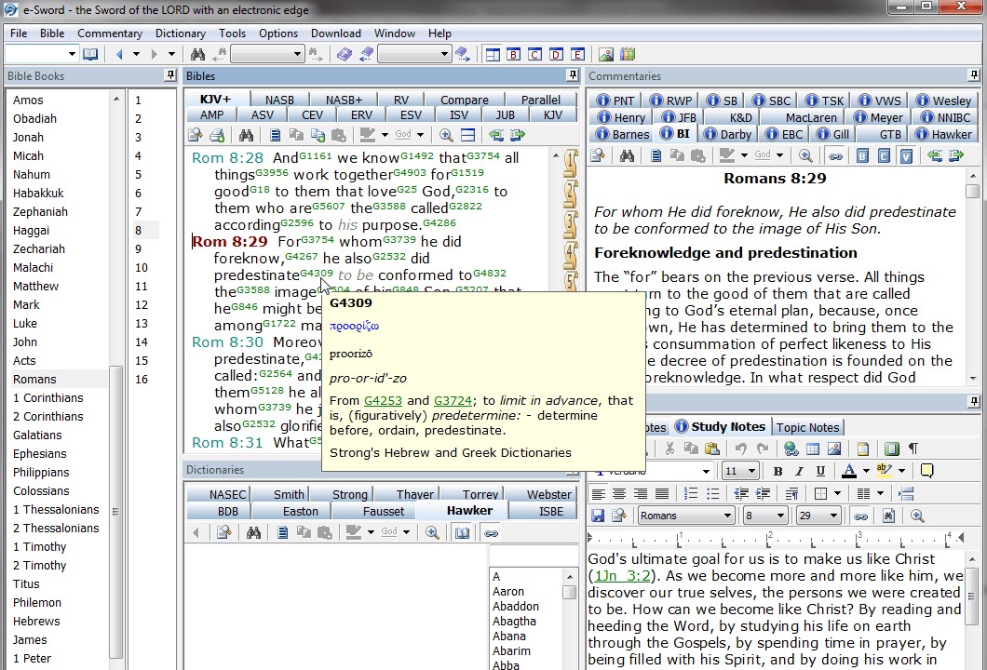
Task: Toggle underline formatting in the notes editor
Action: click(821, 471)
